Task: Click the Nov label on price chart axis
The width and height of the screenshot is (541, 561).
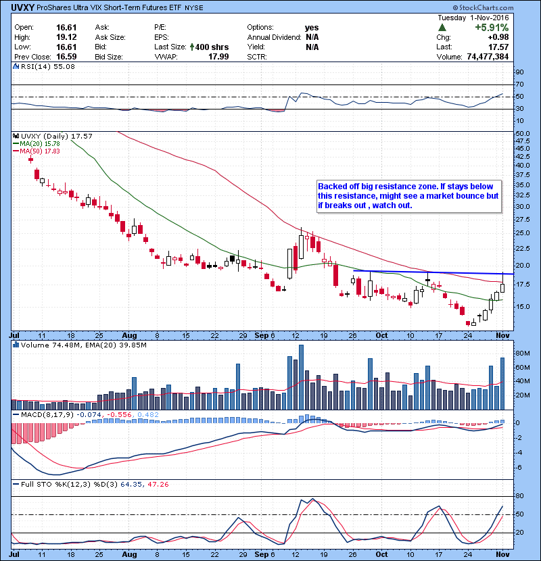Action: point(502,335)
